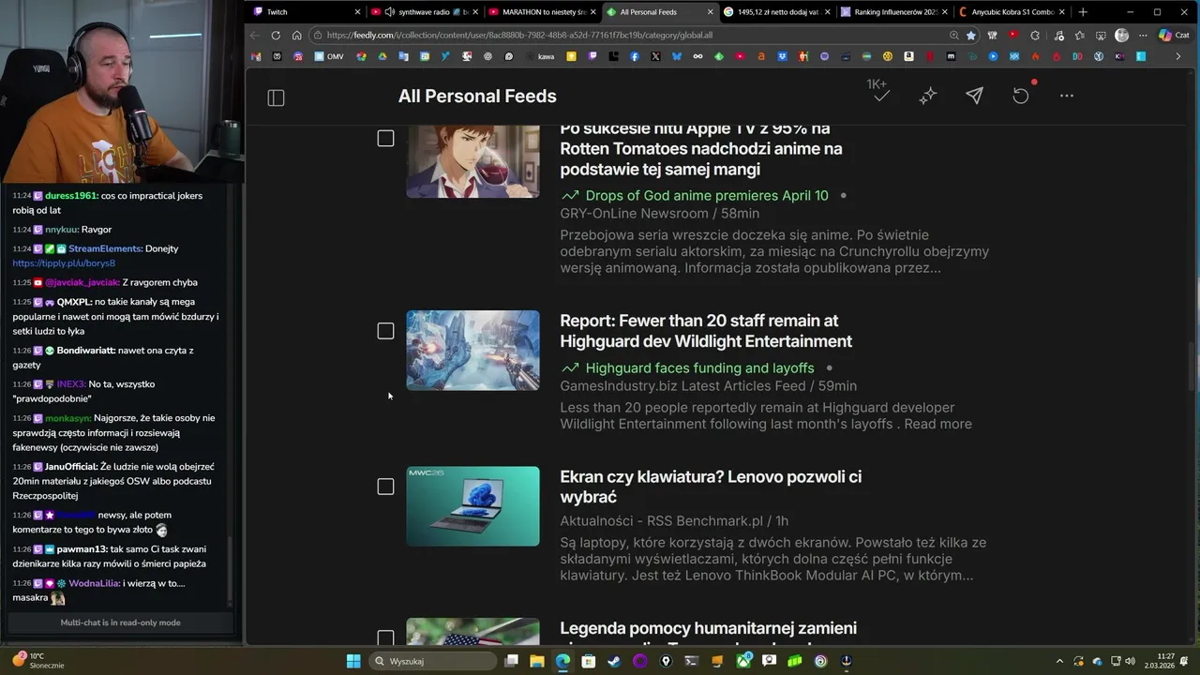Open File Explorer from taskbar
This screenshot has width=1200, height=675.
(537, 661)
